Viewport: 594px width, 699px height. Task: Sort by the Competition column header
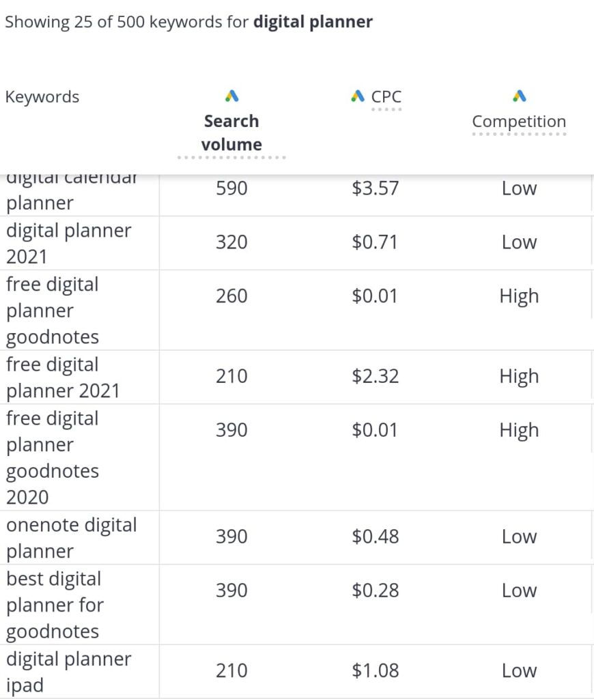(x=519, y=122)
